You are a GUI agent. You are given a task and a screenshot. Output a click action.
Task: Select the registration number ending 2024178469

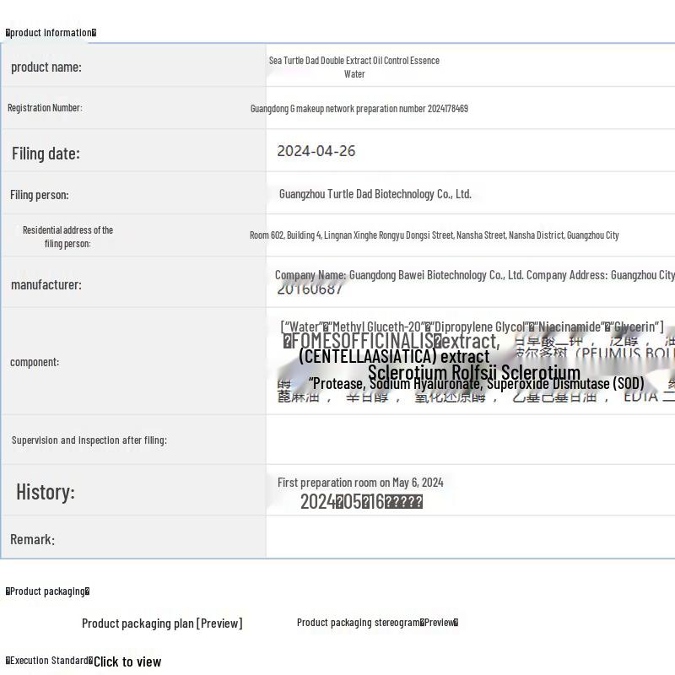359,109
